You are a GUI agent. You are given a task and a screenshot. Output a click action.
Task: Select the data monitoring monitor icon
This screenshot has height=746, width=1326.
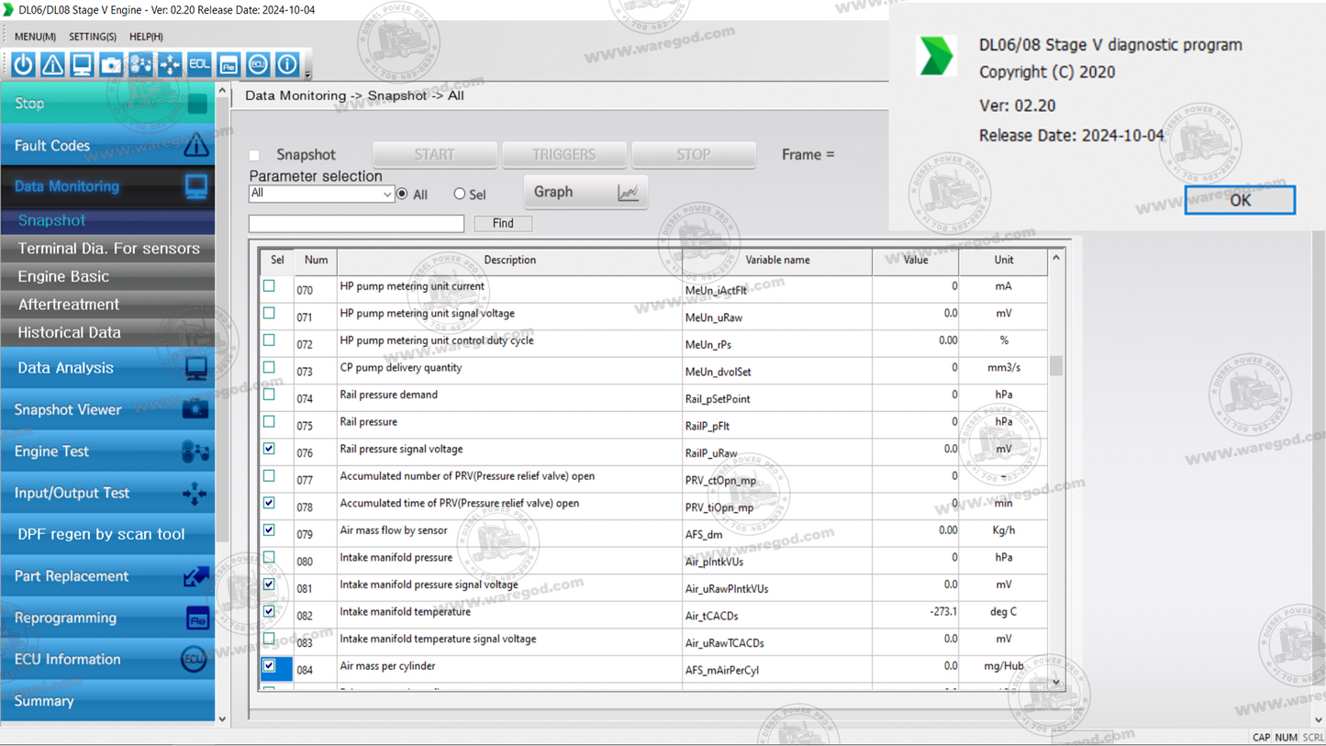[82, 64]
